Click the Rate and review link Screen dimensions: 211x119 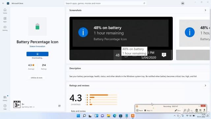tap(78, 111)
